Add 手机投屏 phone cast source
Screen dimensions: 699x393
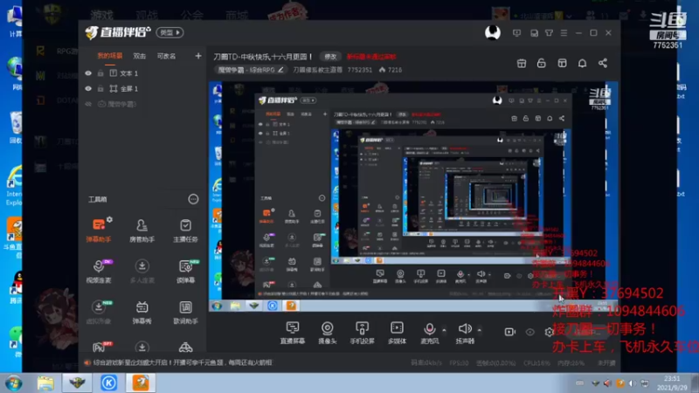[x=362, y=333]
